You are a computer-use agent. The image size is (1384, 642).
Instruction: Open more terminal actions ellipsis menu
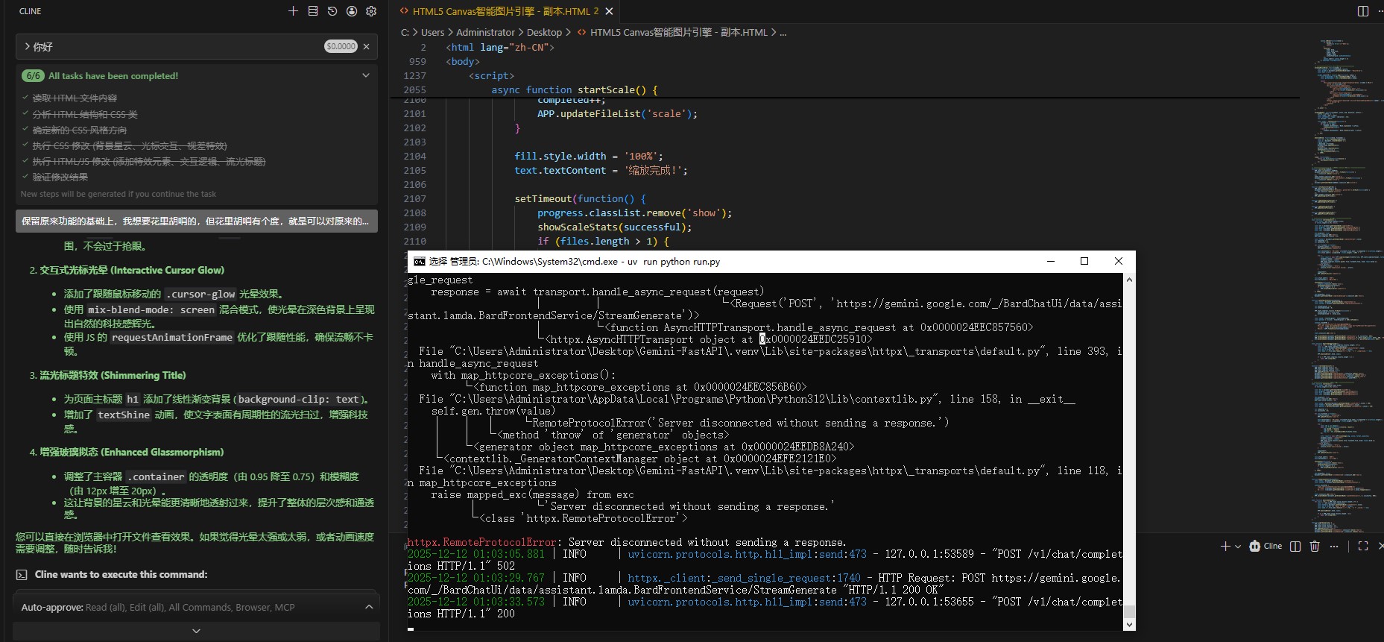[x=1334, y=547]
